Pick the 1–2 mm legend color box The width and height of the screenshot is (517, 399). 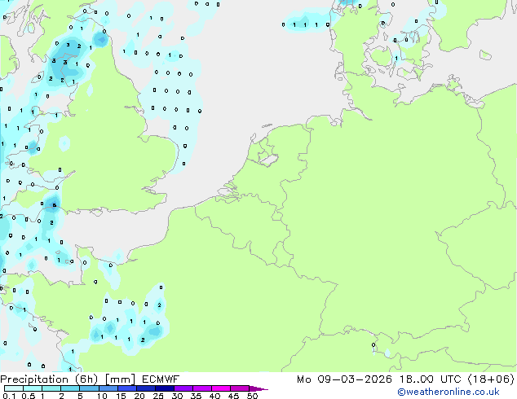51,388
